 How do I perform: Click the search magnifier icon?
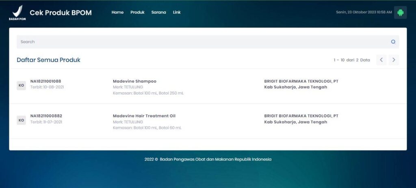click(x=393, y=42)
